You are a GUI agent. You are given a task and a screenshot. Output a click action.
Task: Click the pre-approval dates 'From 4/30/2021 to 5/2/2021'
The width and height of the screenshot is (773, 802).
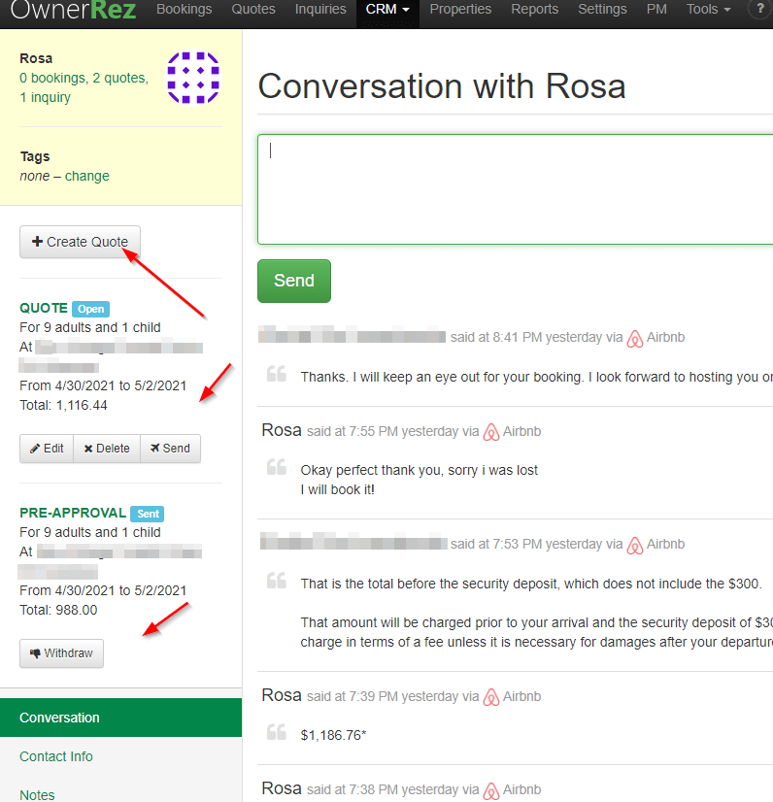coord(103,590)
